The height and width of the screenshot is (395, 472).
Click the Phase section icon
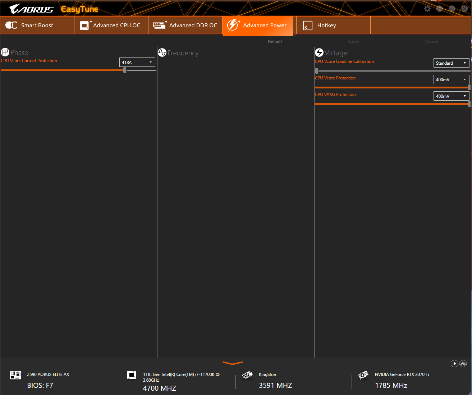coord(5,52)
